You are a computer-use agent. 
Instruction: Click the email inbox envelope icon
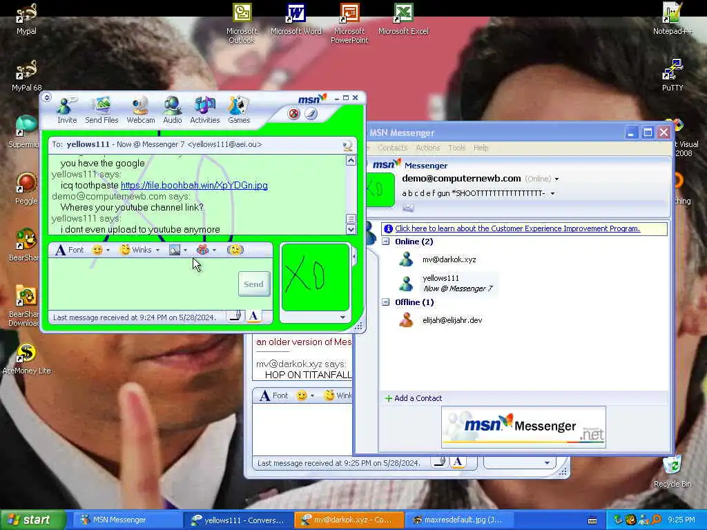408,207
